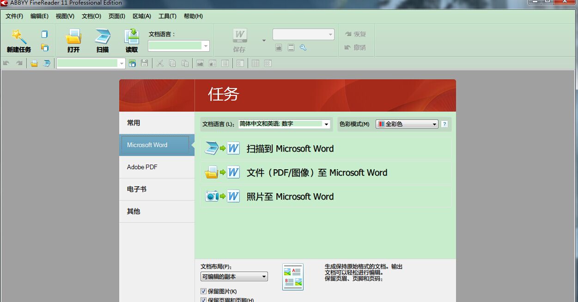Click the document layout preview thumbnail
578x302 pixels.
click(293, 277)
